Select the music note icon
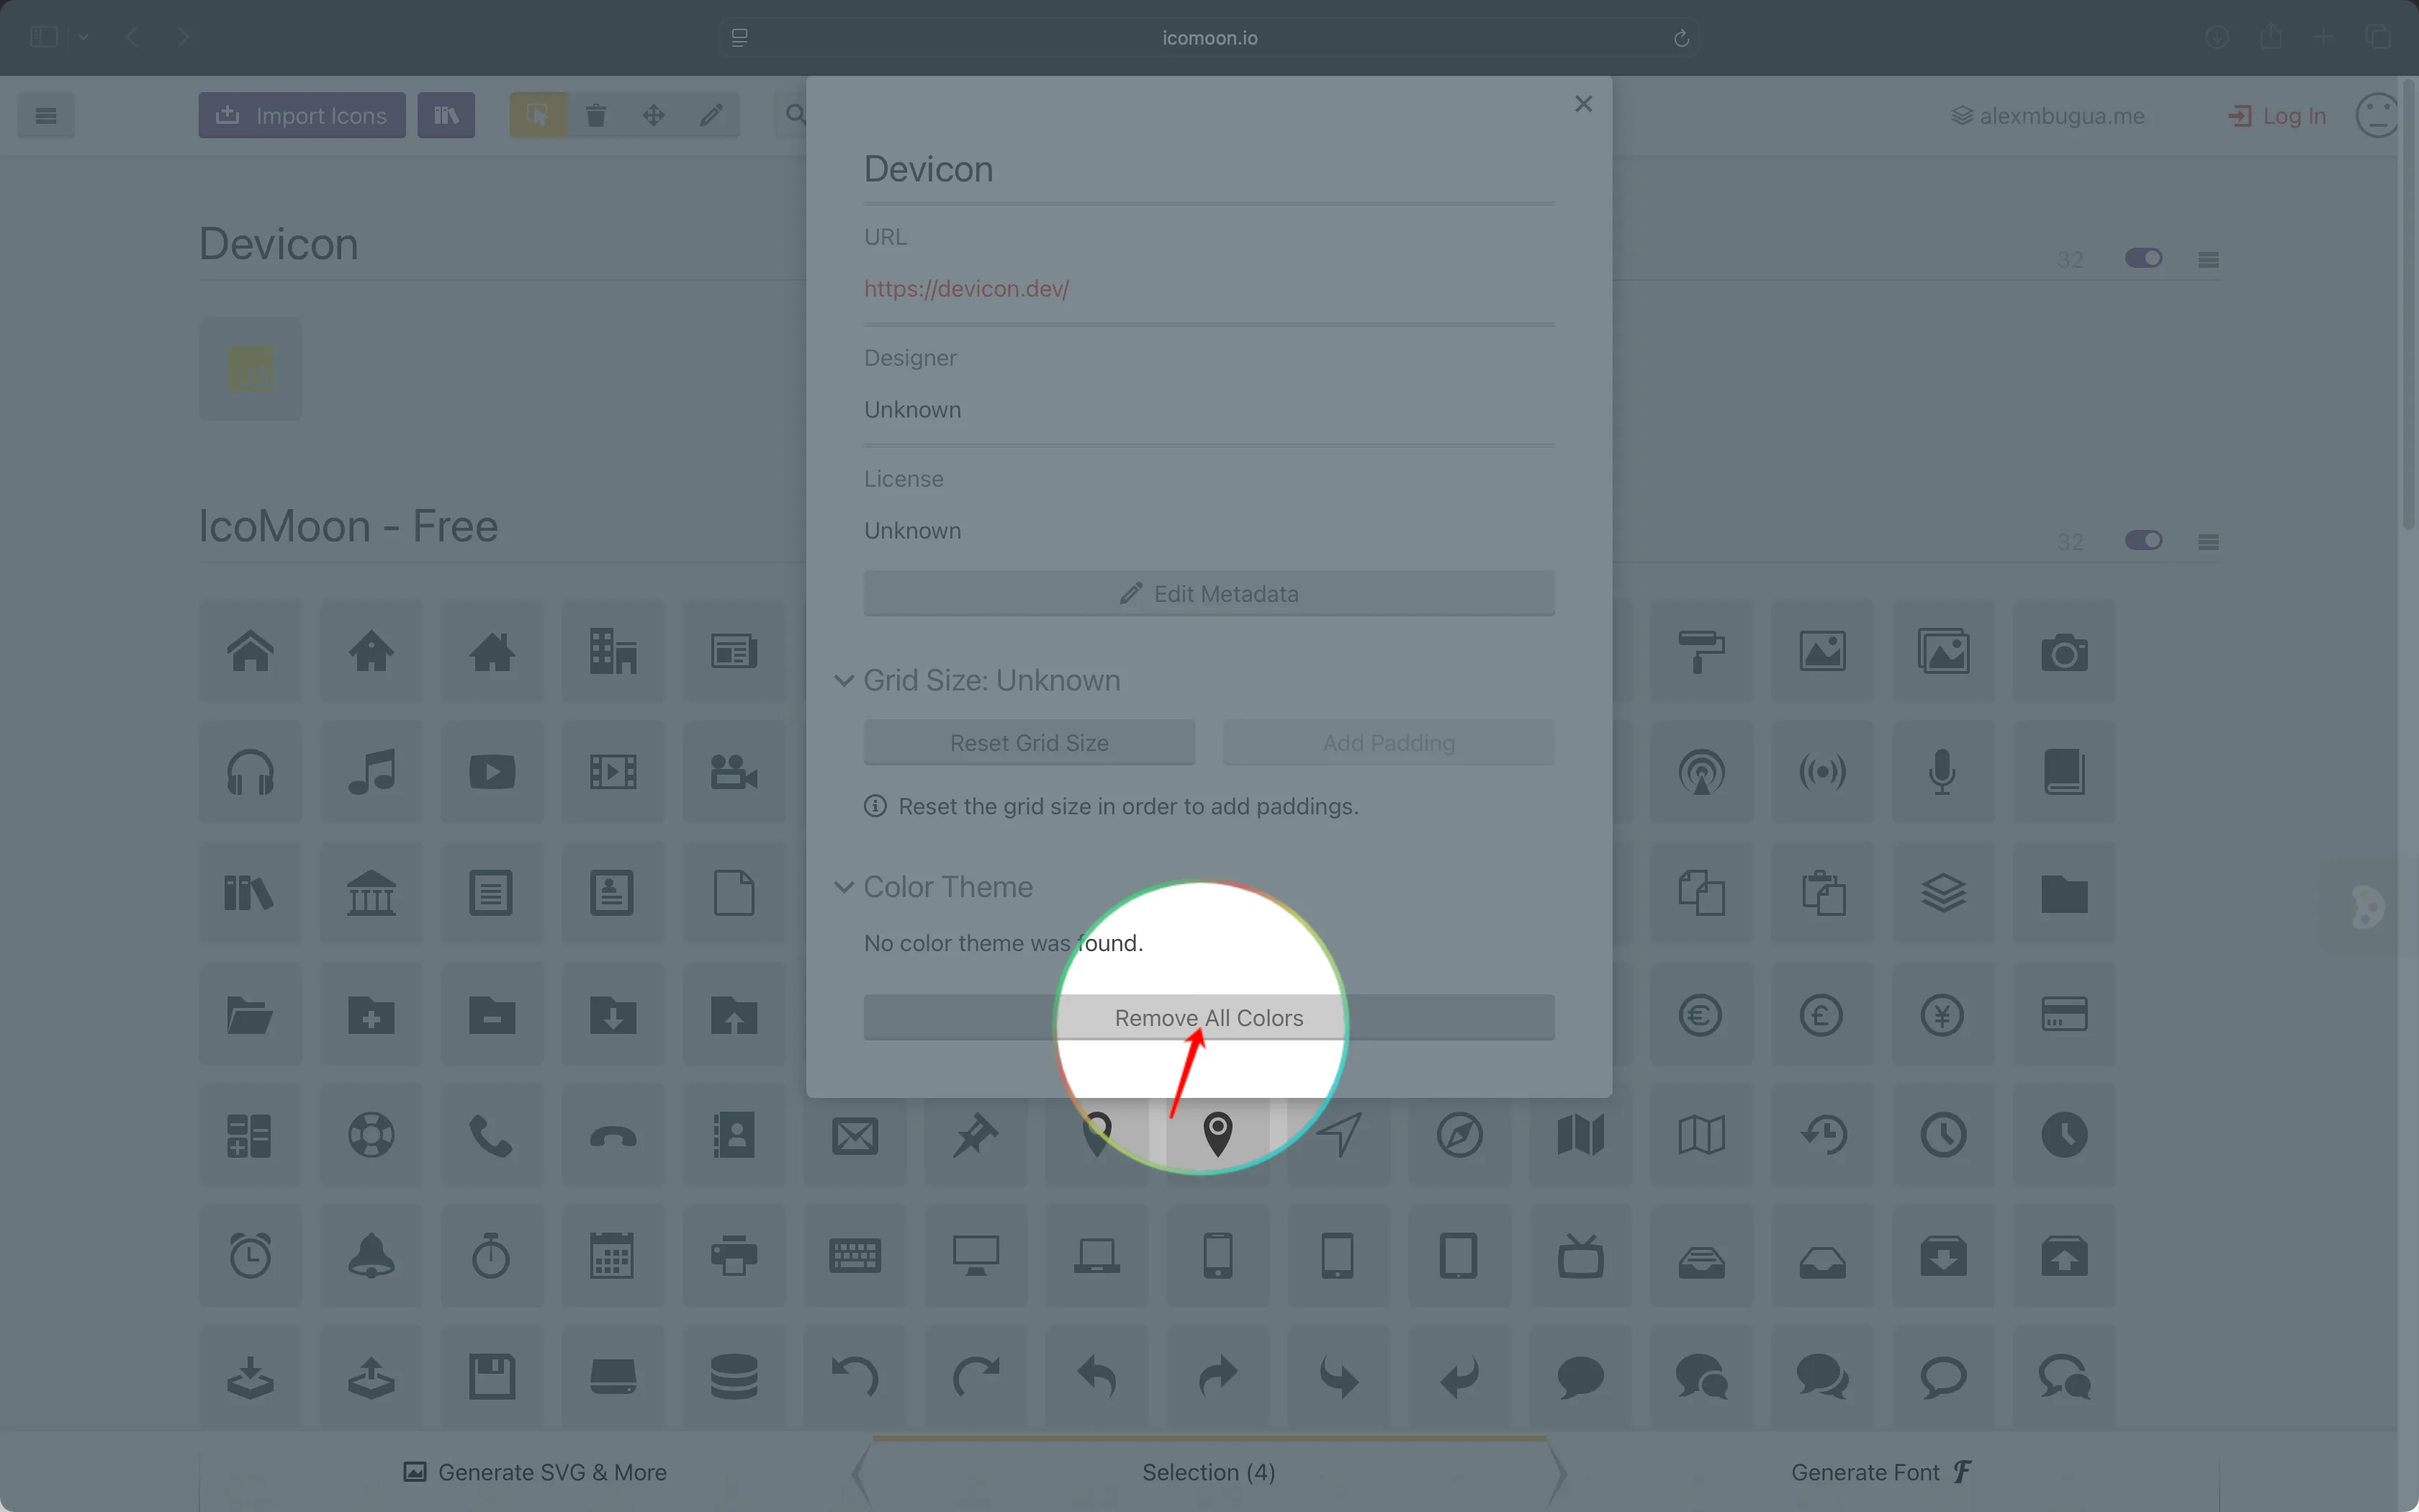This screenshot has width=2419, height=1512. [371, 772]
